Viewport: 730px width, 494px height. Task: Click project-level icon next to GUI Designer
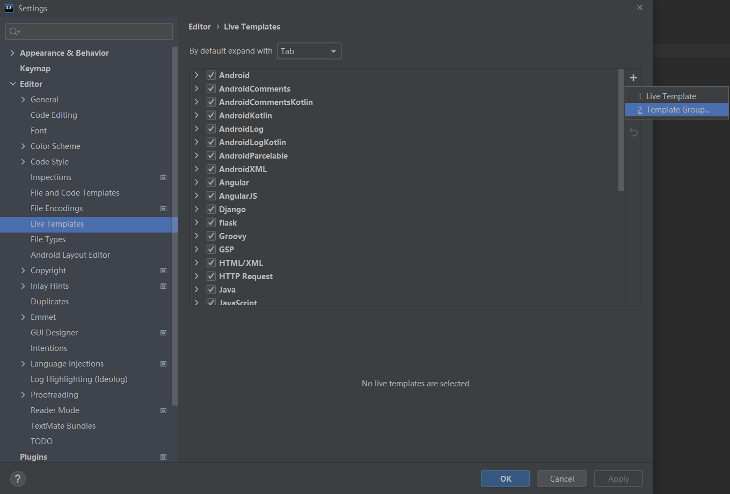(164, 333)
